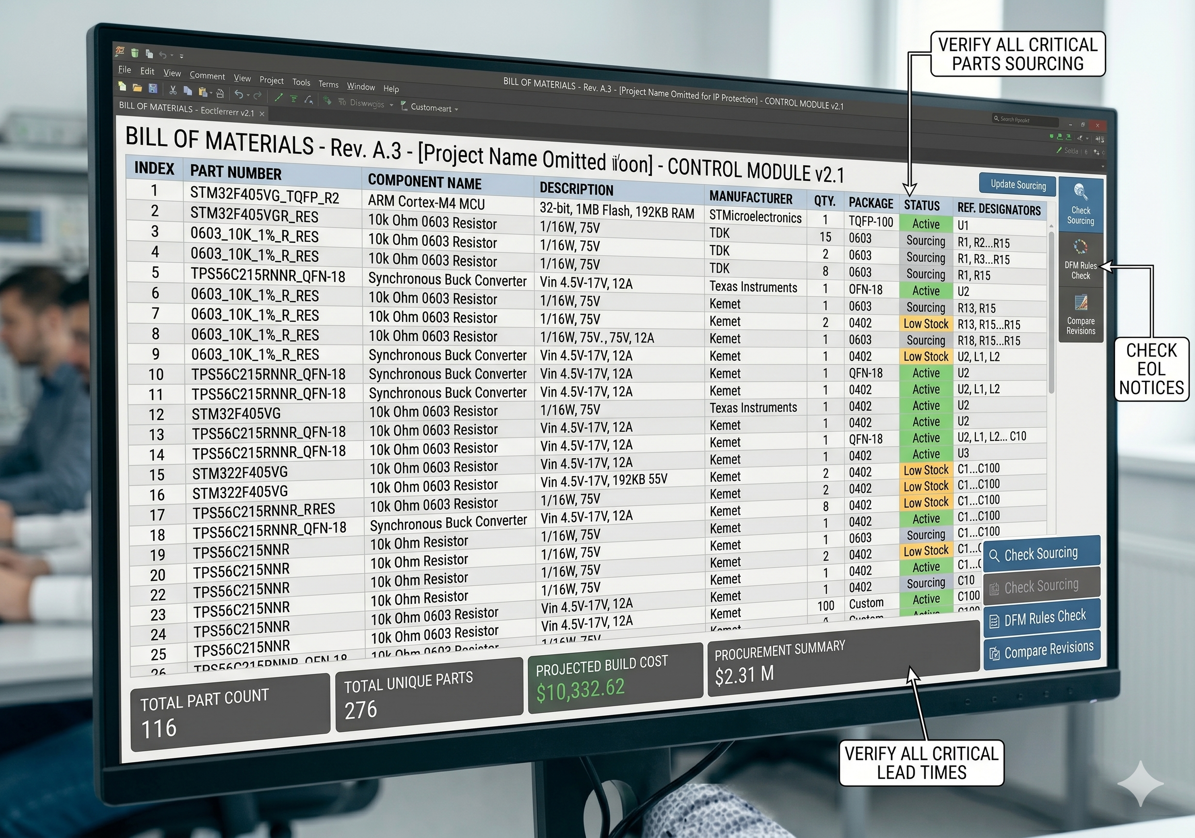Open the Custom.eart dropdown
The image size is (1195, 838).
(x=456, y=109)
